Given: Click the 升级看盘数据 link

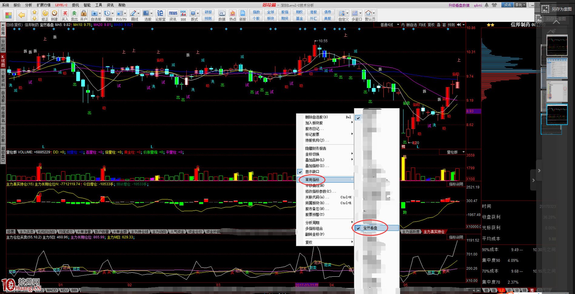Looking at the screenshot, I should 459,5.
